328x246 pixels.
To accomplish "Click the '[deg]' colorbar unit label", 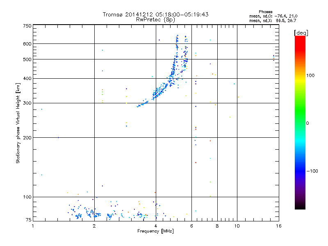I will click(x=301, y=33).
